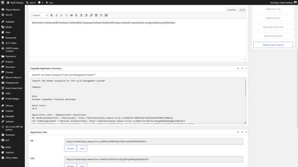Move Copyable Application Summary panel down
This screenshot has height=167, width=298.
pyautogui.click(x=242, y=68)
